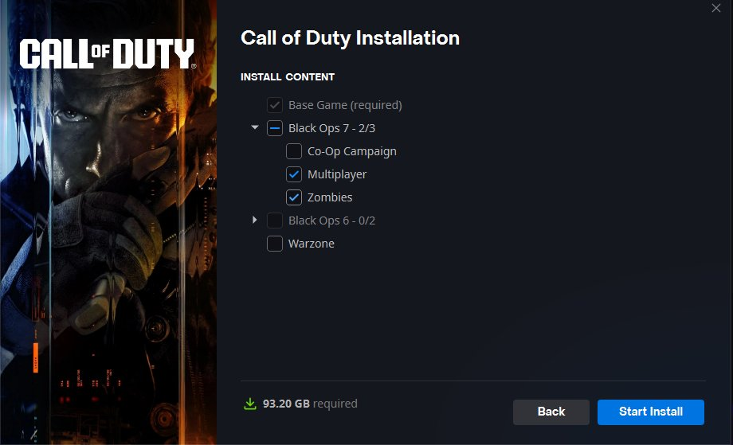Click the Co-Op Campaign text label

pos(351,151)
